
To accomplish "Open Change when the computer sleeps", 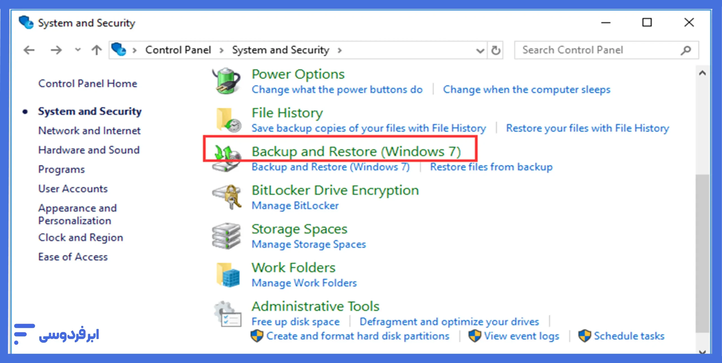I will click(x=526, y=89).
